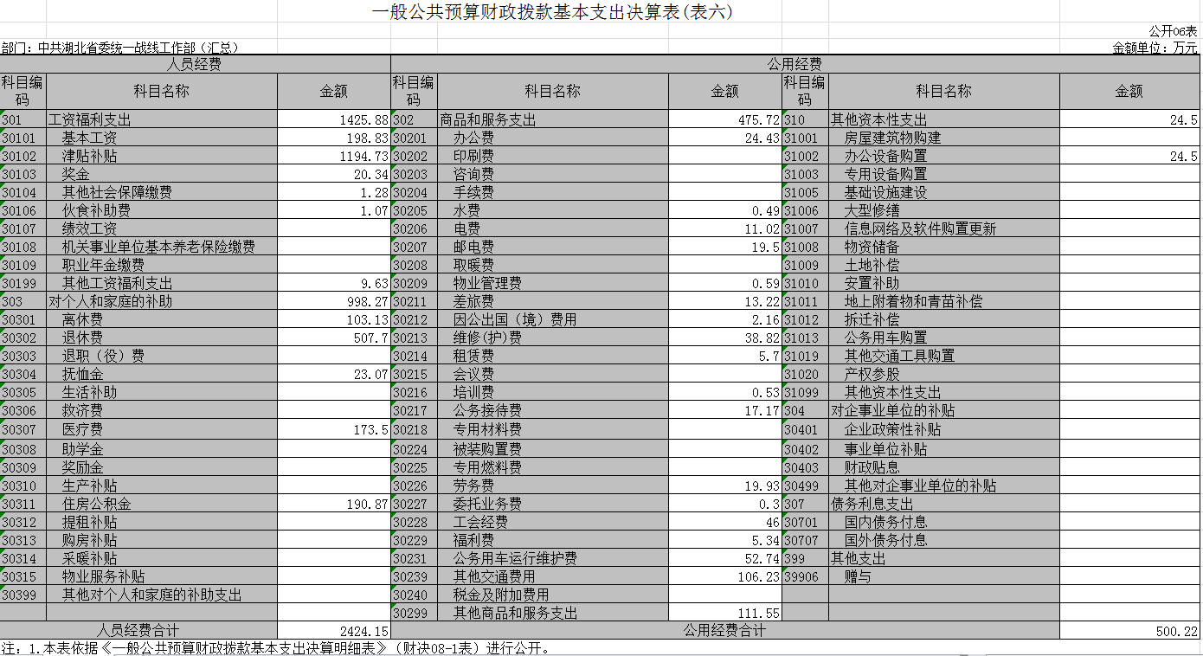Click amount 475.72
Viewport: 1203px width, 656px height.
[725, 119]
